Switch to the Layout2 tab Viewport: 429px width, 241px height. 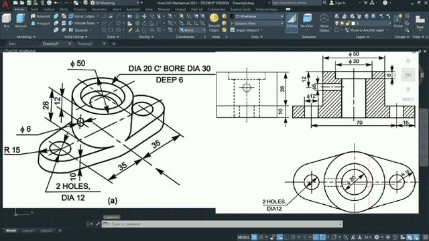(x=46, y=230)
